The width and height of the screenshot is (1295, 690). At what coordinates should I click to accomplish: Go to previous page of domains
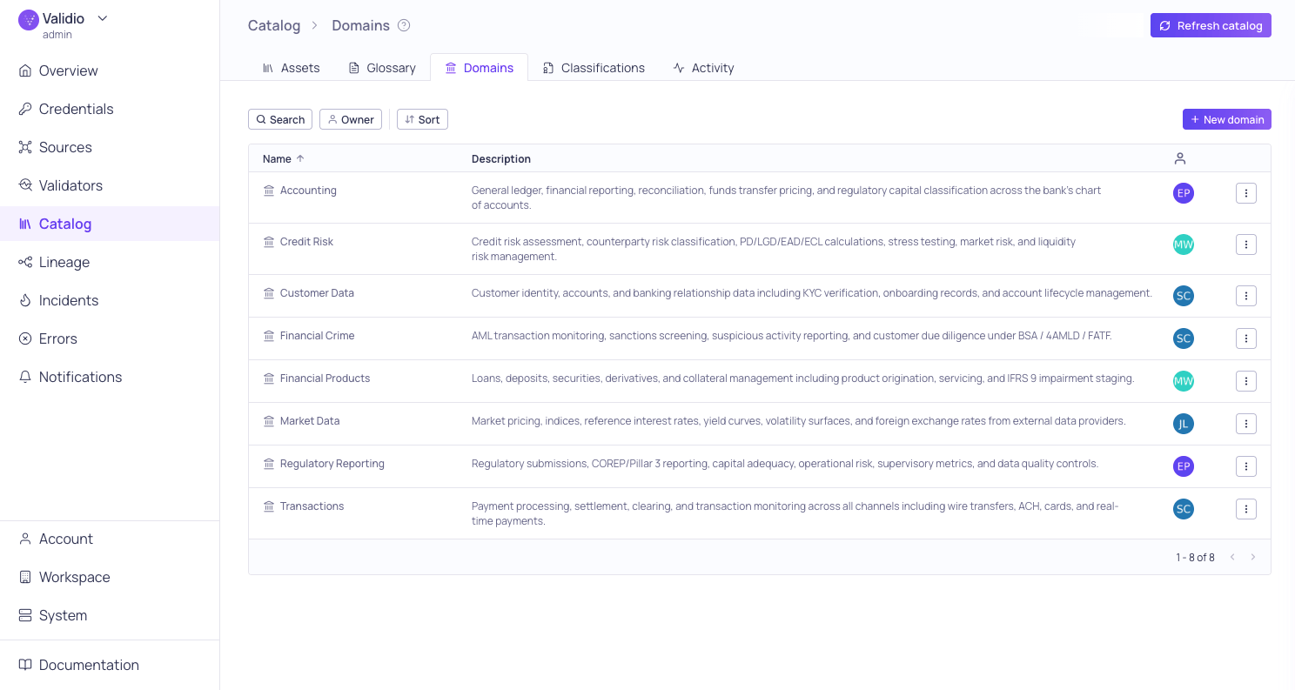[x=1232, y=557]
